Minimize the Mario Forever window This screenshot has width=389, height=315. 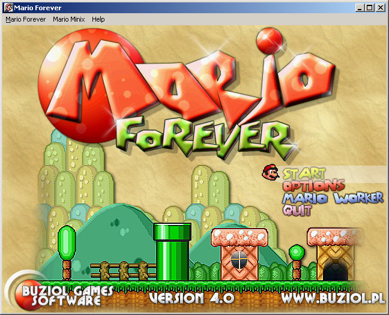[x=360, y=8]
